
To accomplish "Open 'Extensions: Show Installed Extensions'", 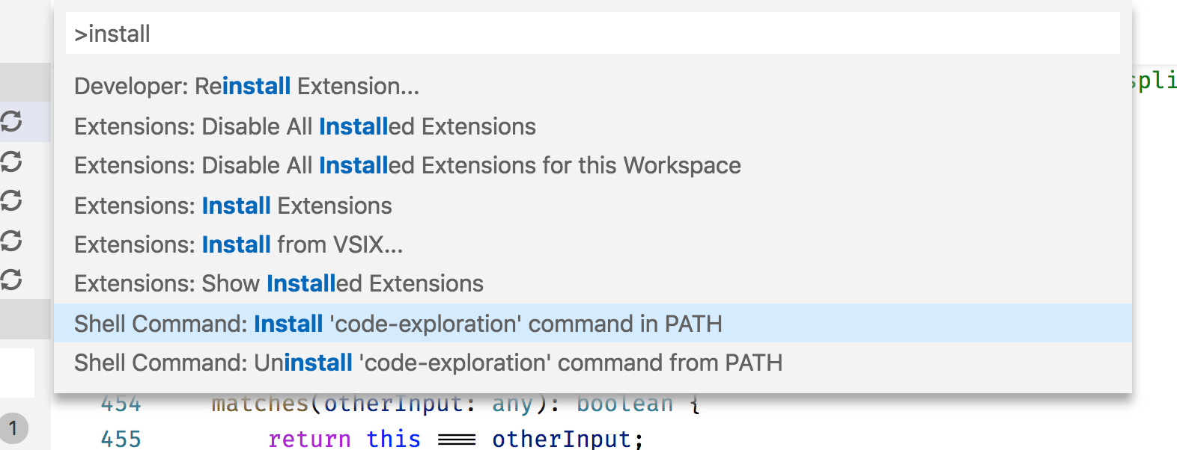I will point(279,283).
